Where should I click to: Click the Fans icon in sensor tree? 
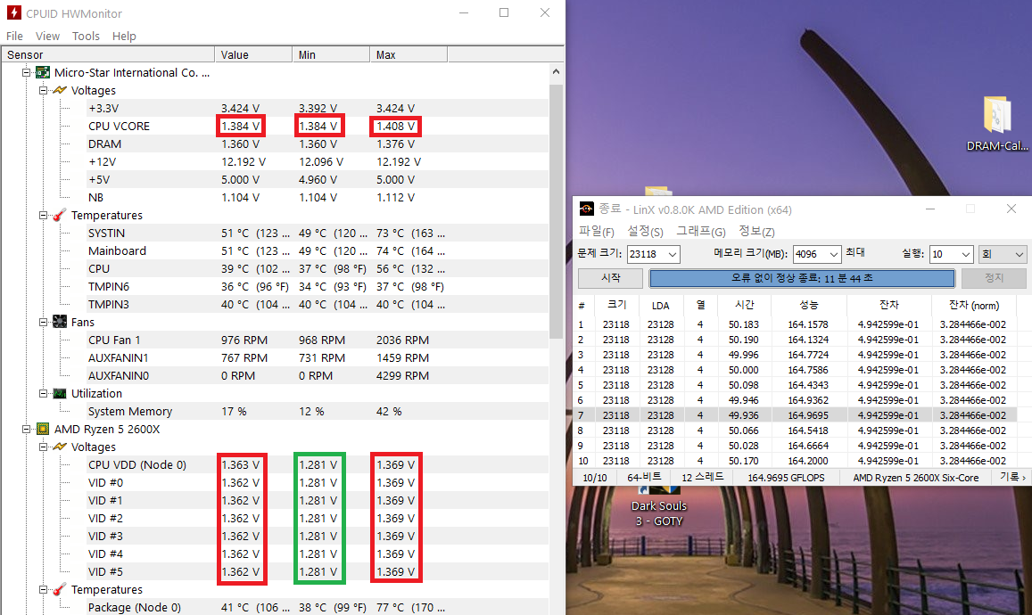coord(60,322)
